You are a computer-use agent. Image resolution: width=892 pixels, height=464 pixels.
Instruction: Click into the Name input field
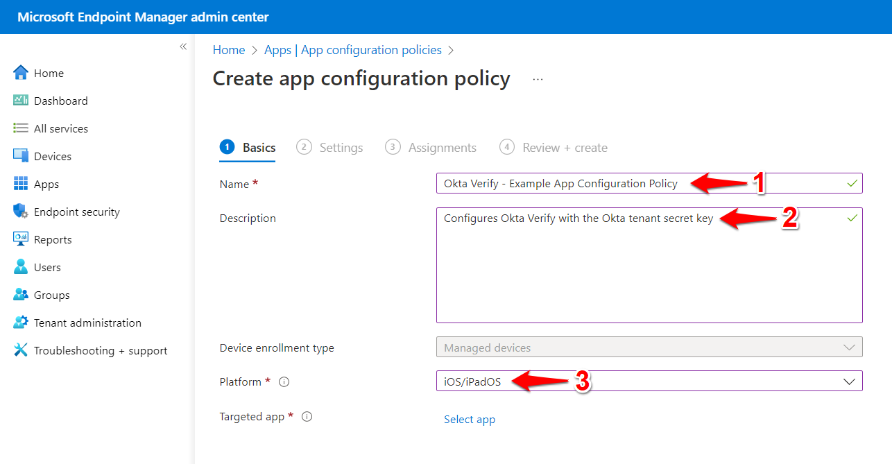click(649, 183)
